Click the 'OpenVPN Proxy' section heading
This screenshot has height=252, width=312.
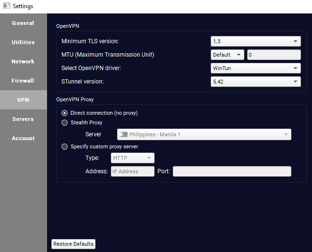tap(75, 99)
